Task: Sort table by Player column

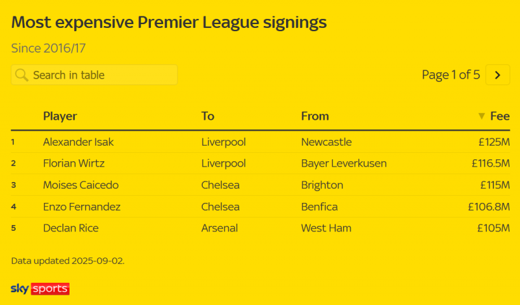Action: pos(60,116)
